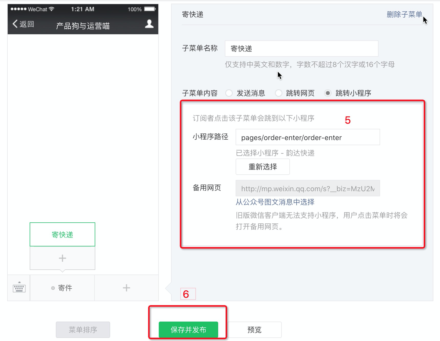Click the 寄快递 panel heading
The width and height of the screenshot is (440, 341).
tap(193, 14)
